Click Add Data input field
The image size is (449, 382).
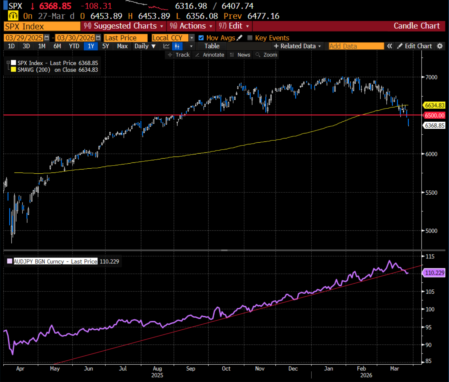(356, 46)
